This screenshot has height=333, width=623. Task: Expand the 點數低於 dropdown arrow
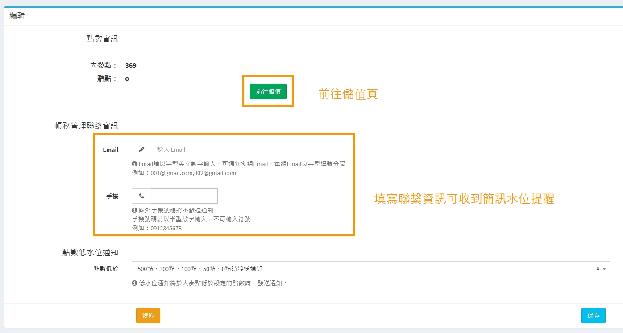pos(604,269)
